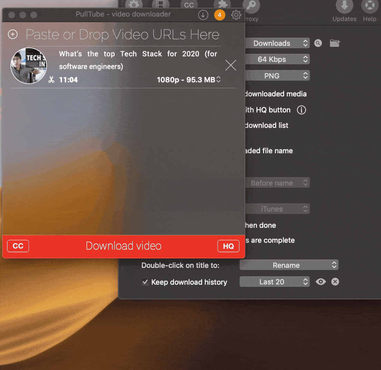Open the 64 Kbps bitrate dropdown
The image size is (381, 370).
pos(277,59)
